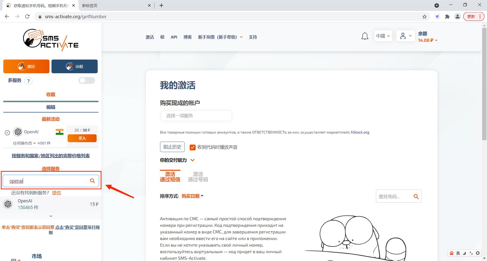This screenshot has width=487, height=261.
Task: Open the 激活 nav menu item
Action: (150, 37)
